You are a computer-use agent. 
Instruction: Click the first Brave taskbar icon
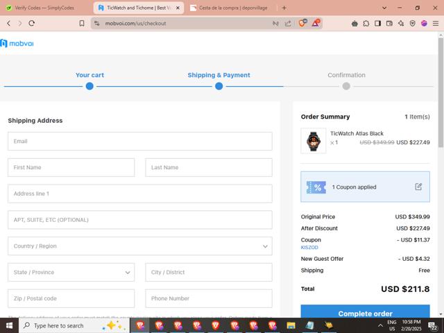coord(140,325)
